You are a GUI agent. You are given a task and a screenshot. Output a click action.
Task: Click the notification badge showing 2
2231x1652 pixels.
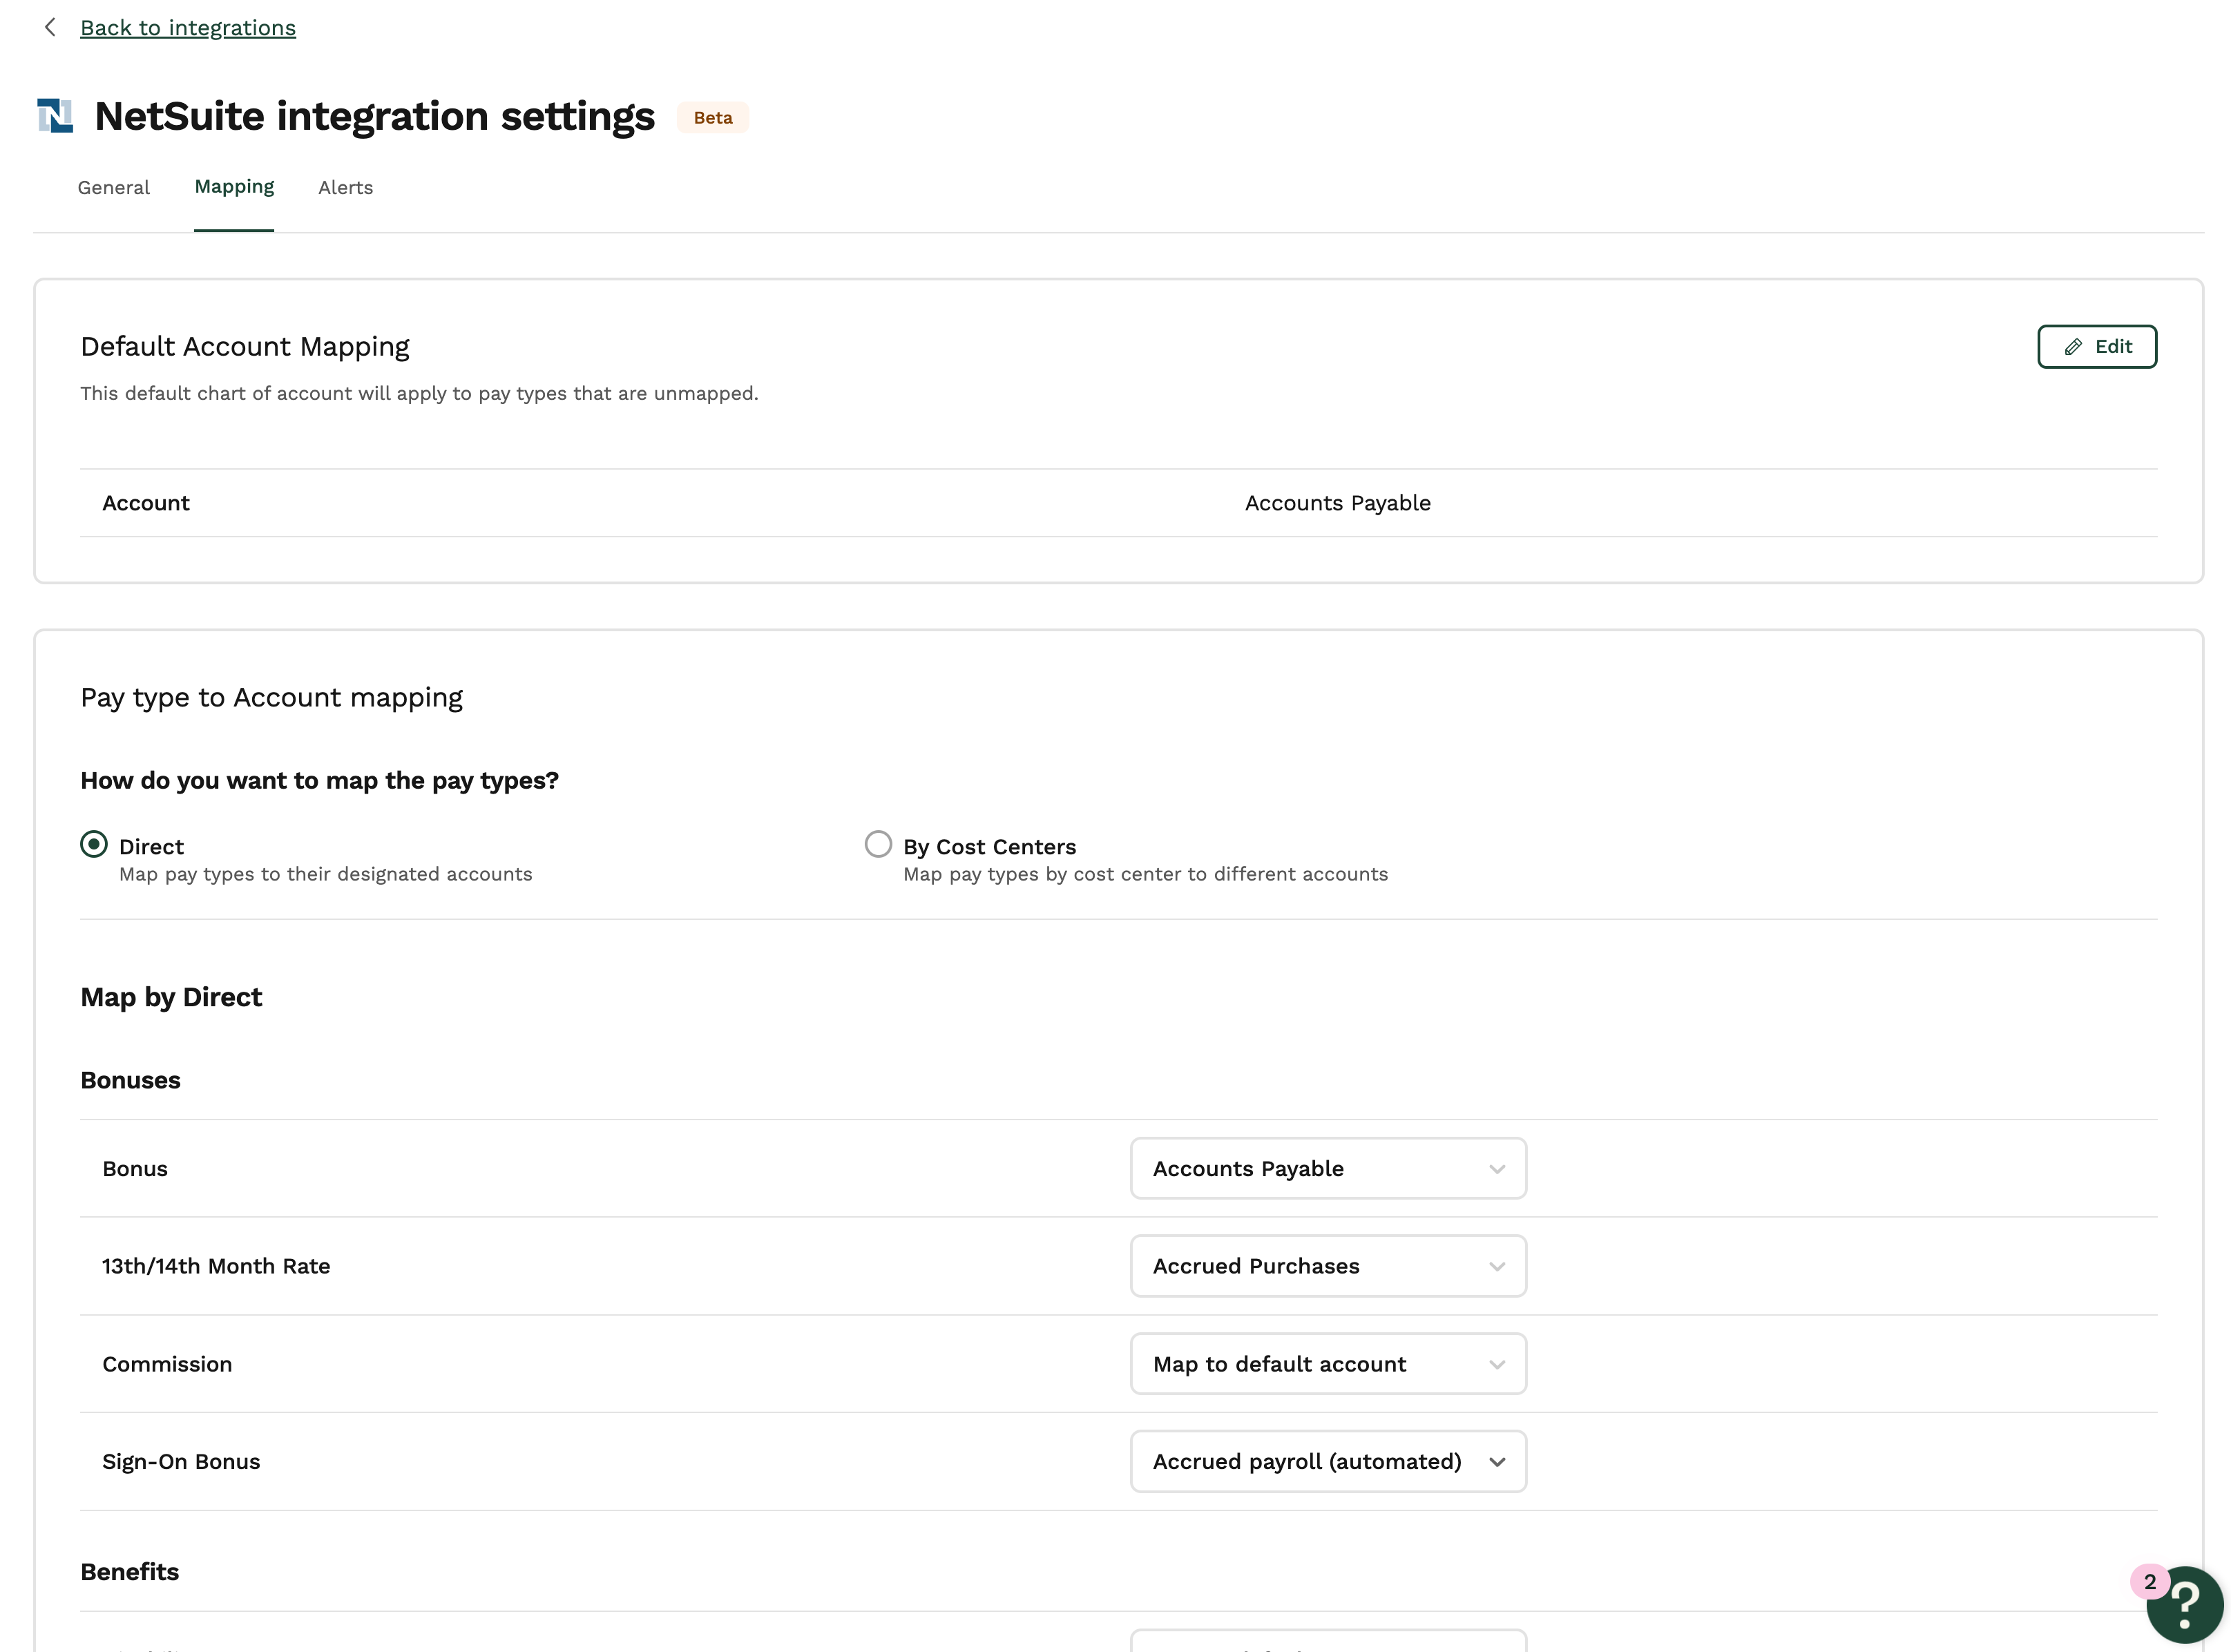point(2150,1582)
